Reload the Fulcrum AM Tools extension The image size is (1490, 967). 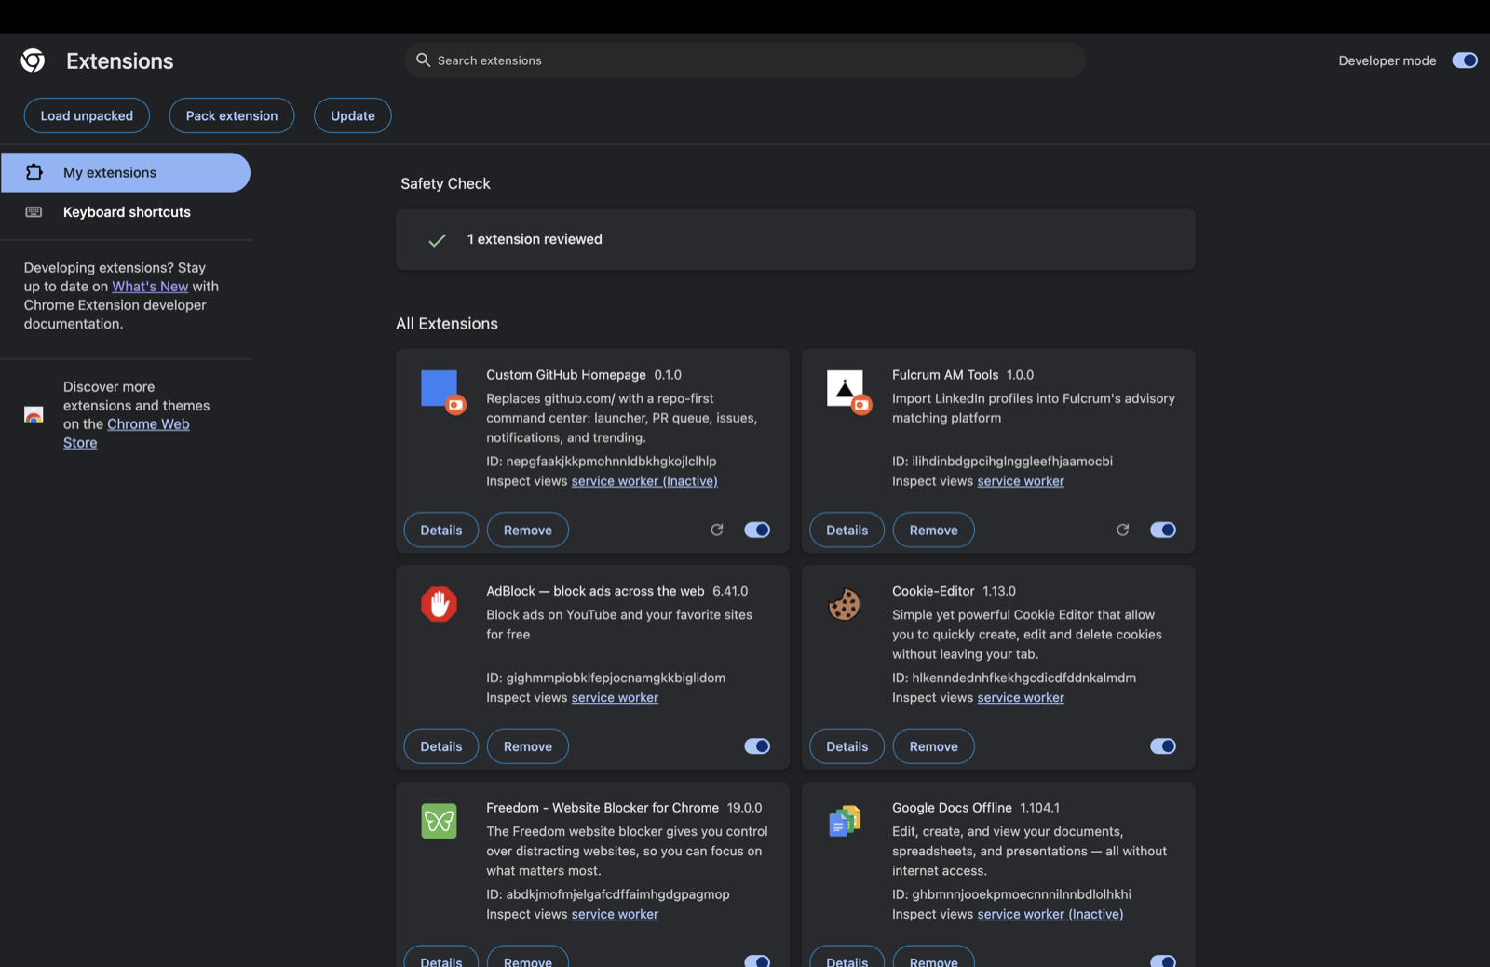(x=1123, y=530)
